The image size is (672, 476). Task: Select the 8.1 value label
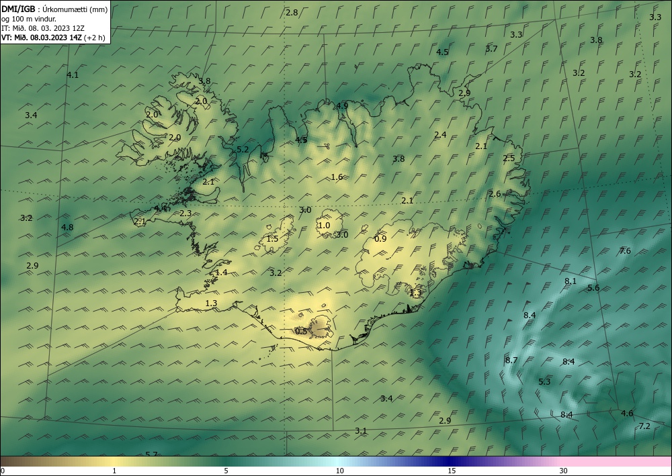(x=571, y=281)
